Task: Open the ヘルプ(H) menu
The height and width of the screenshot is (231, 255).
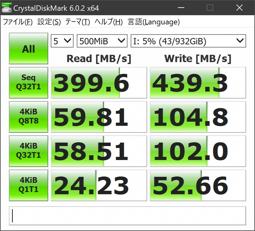Action: [109, 22]
